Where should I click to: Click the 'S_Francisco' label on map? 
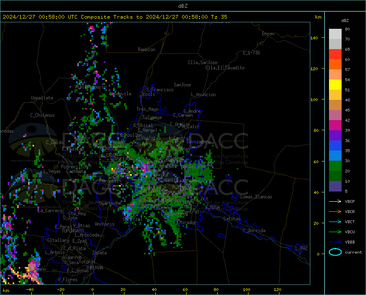160,90
